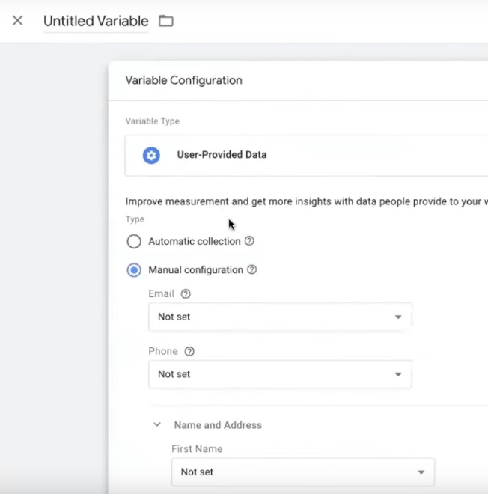Click the Email help question mark icon
488x494 pixels.
tap(186, 294)
